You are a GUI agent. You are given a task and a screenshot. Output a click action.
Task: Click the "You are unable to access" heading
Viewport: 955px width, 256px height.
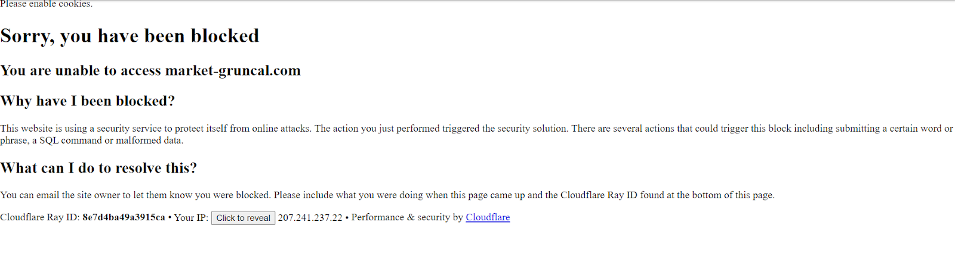point(82,71)
